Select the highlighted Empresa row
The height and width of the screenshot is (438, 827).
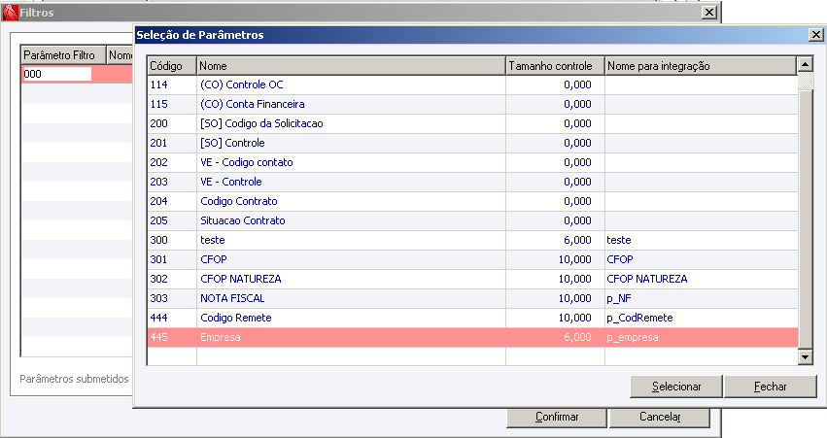[x=472, y=337]
